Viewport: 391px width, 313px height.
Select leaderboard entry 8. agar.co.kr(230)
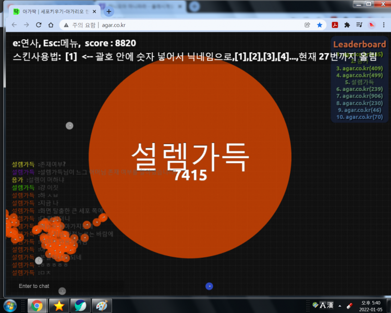pos(359,103)
